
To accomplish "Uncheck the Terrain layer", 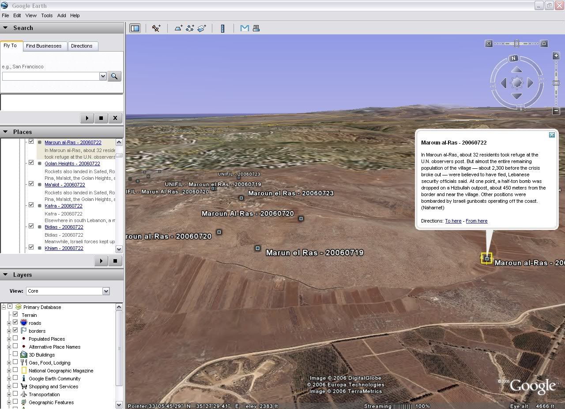I will [15, 315].
